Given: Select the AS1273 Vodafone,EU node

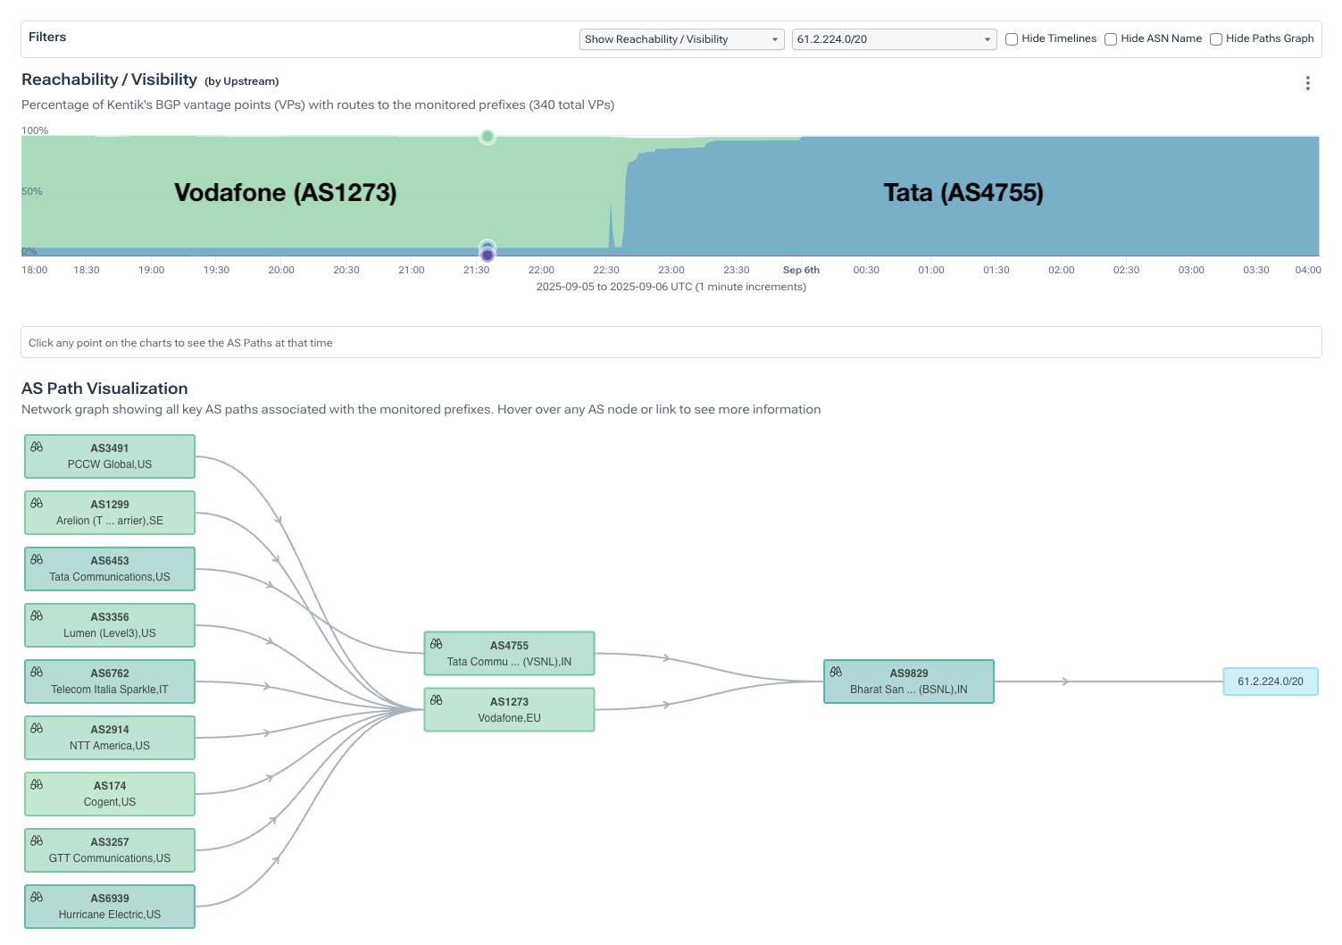Looking at the screenshot, I should click(509, 710).
